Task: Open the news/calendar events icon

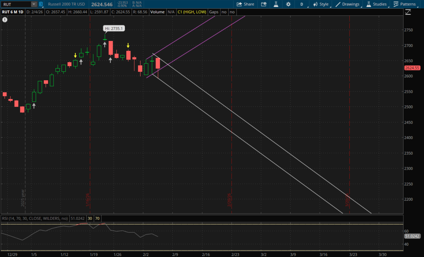Action: pyautogui.click(x=263, y=4)
